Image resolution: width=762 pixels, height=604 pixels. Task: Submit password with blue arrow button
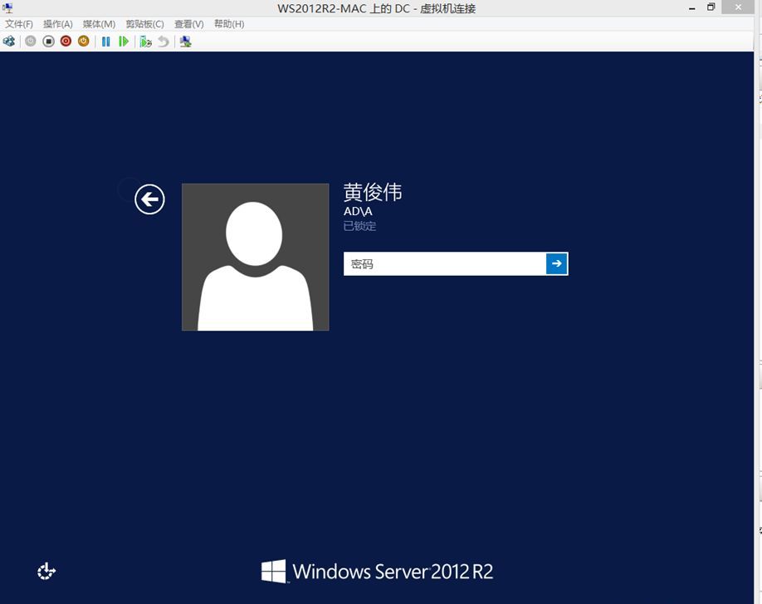click(557, 263)
